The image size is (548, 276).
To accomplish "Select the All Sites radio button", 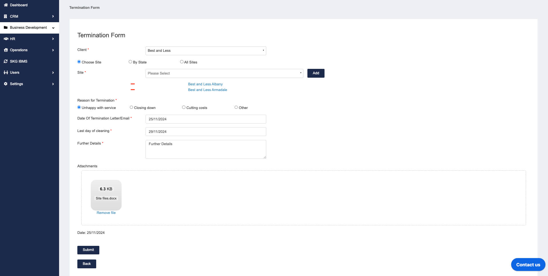I will (x=182, y=62).
